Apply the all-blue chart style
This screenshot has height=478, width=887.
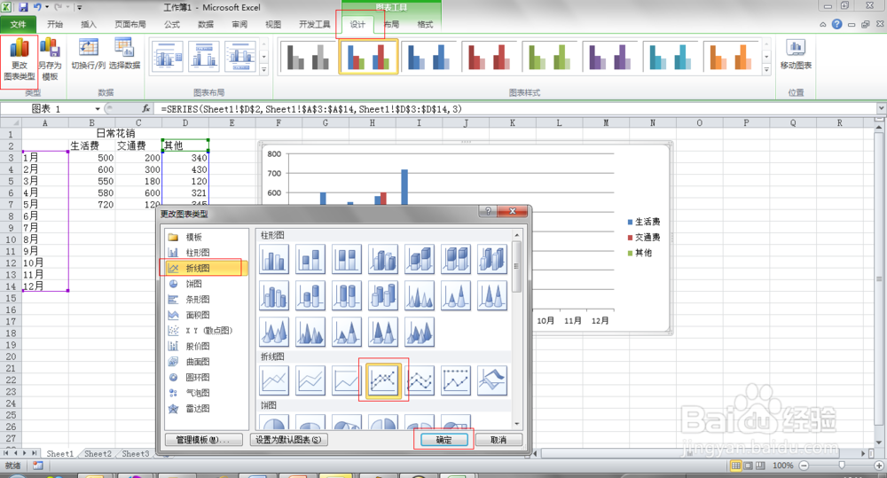click(x=428, y=57)
